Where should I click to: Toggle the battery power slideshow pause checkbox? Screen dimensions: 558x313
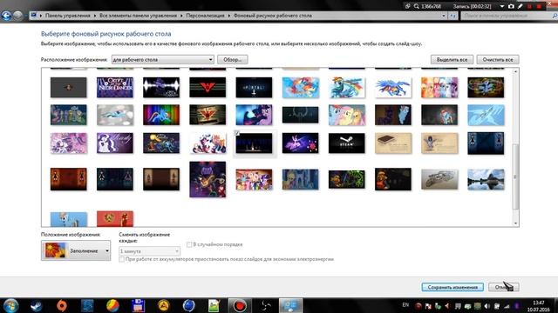point(122,259)
